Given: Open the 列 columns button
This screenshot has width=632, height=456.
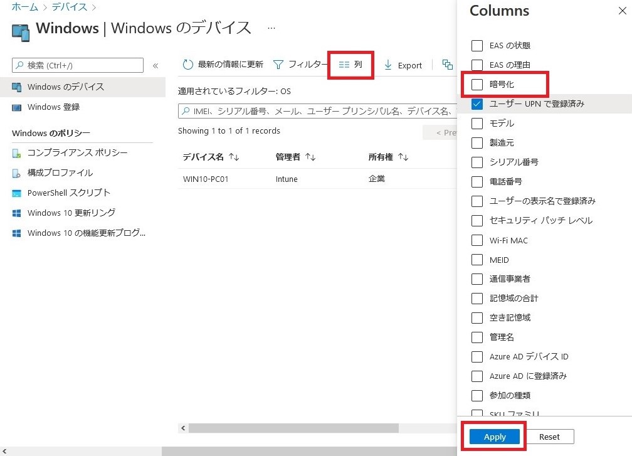Looking at the screenshot, I should [350, 65].
